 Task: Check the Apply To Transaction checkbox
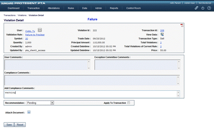coord(128,103)
